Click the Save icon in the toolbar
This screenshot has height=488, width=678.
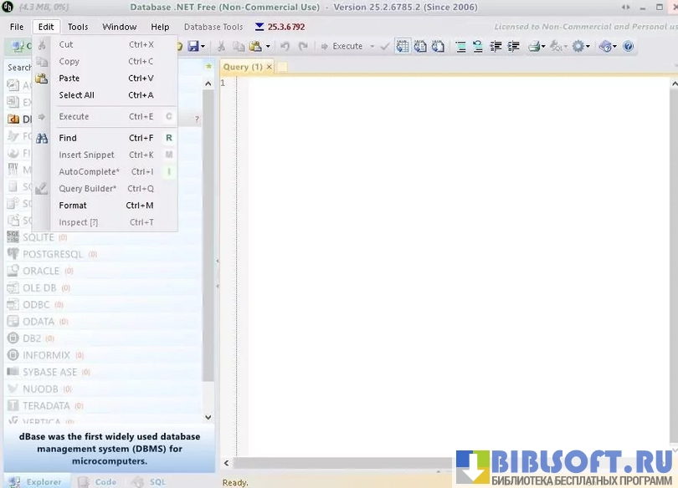tap(193, 47)
